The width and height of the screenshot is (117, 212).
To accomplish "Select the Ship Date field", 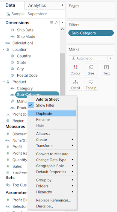I will (x=25, y=30).
